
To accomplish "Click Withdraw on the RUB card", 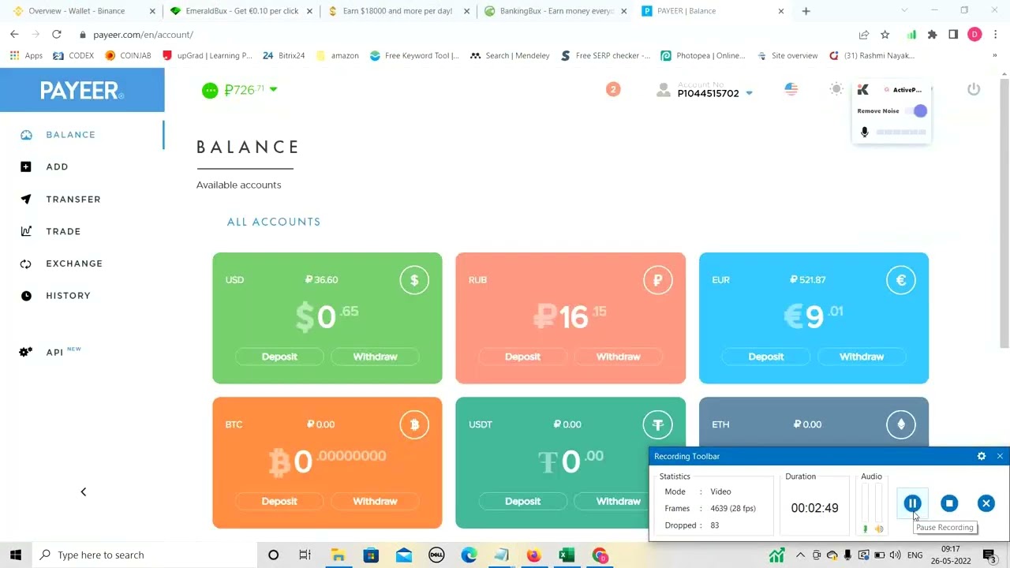I will click(618, 357).
